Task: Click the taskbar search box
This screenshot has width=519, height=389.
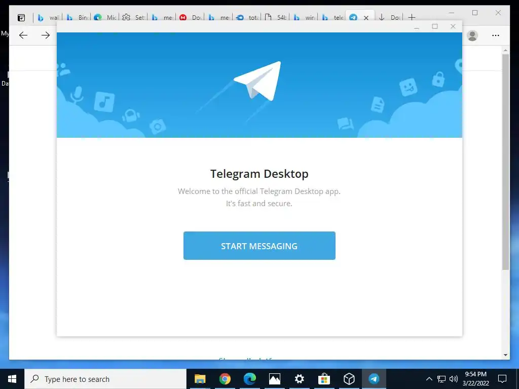Action: [x=105, y=379]
